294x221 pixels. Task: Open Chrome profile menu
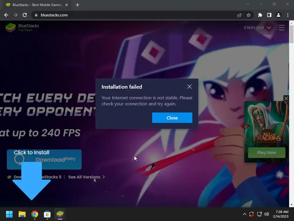(x=278, y=15)
